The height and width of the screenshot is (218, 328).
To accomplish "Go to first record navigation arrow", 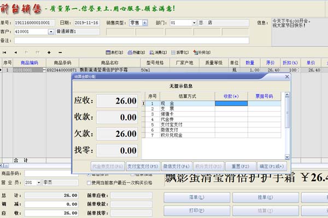I will click(4, 52).
